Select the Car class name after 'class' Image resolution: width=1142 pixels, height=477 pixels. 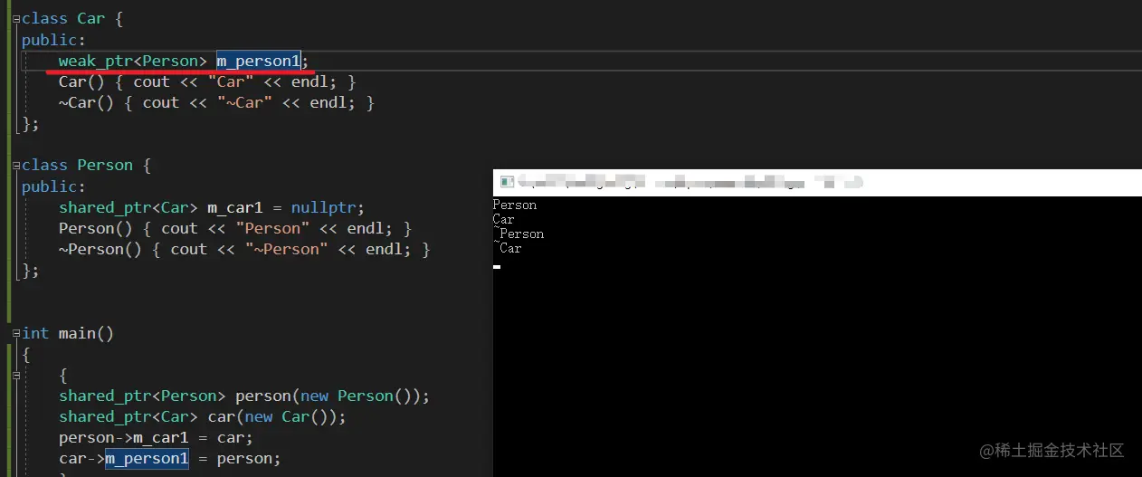coord(91,19)
